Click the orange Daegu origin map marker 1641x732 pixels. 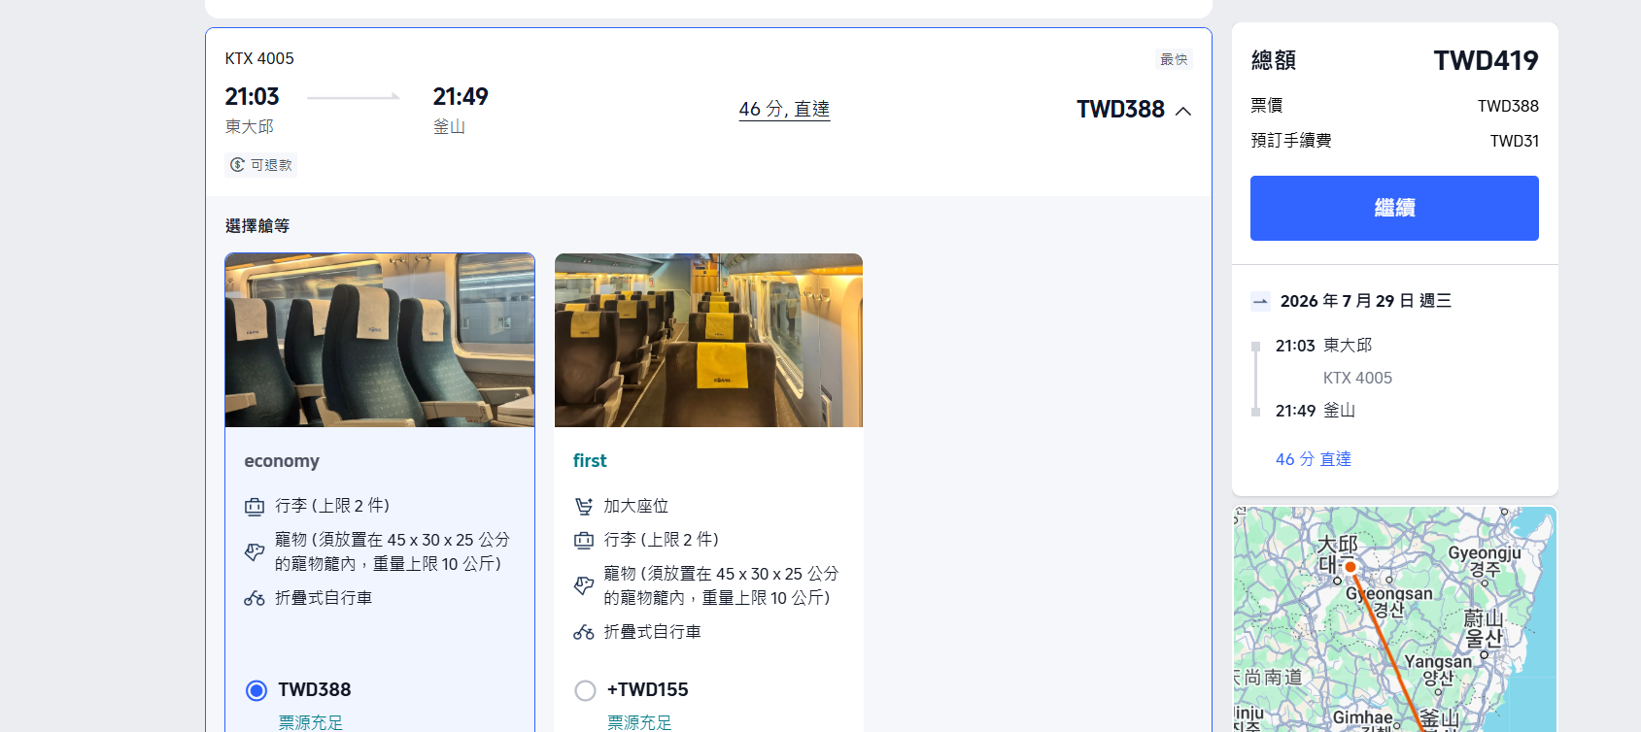pyautogui.click(x=1350, y=567)
